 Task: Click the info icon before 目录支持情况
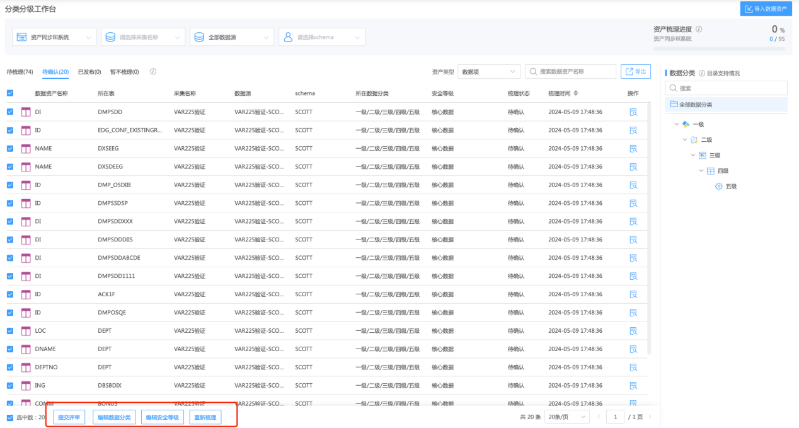(702, 73)
